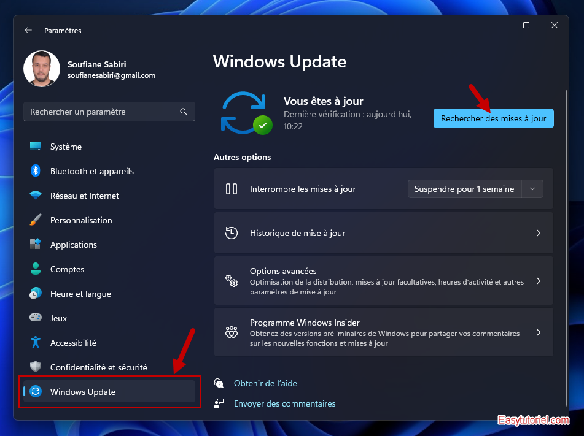Screen dimensions: 584x436
Task: Minimize the Paramètres window
Action: (x=498, y=25)
